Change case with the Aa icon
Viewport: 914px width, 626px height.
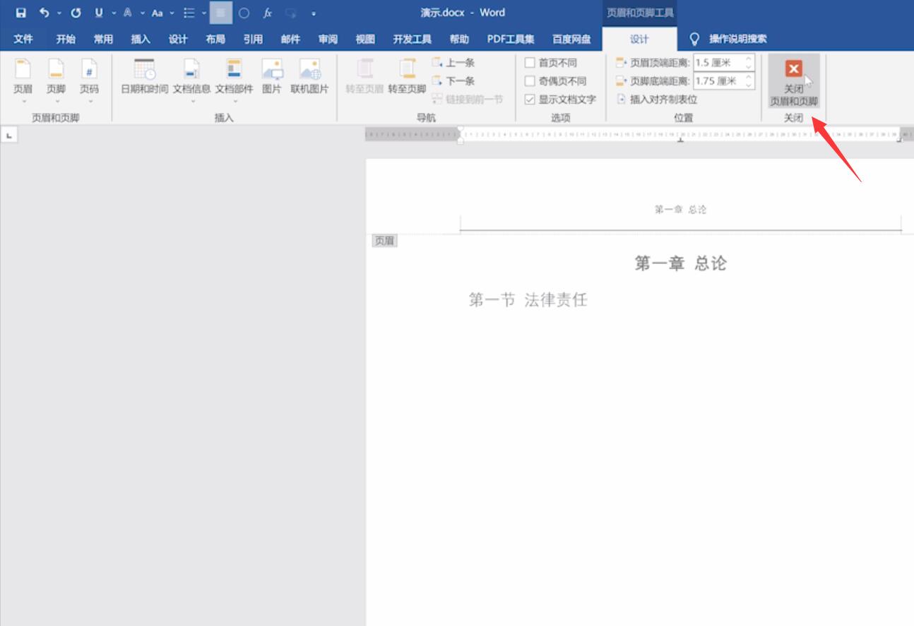point(157,13)
